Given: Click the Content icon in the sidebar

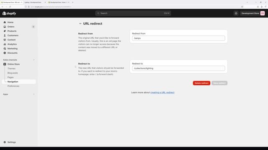Looking at the screenshot, I should pyautogui.click(x=5, y=40).
